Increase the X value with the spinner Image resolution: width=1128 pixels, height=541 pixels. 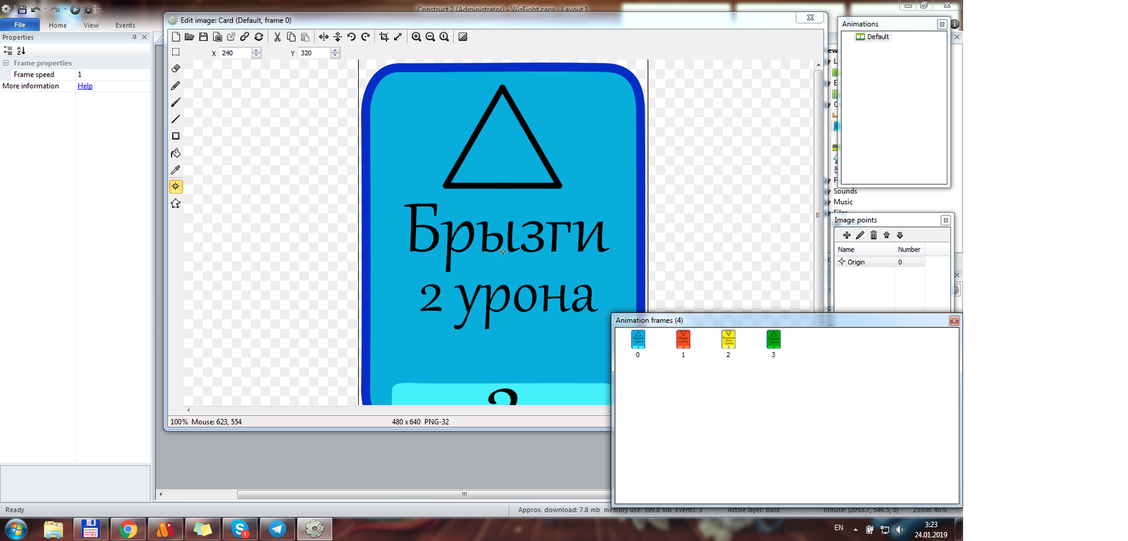click(x=256, y=50)
